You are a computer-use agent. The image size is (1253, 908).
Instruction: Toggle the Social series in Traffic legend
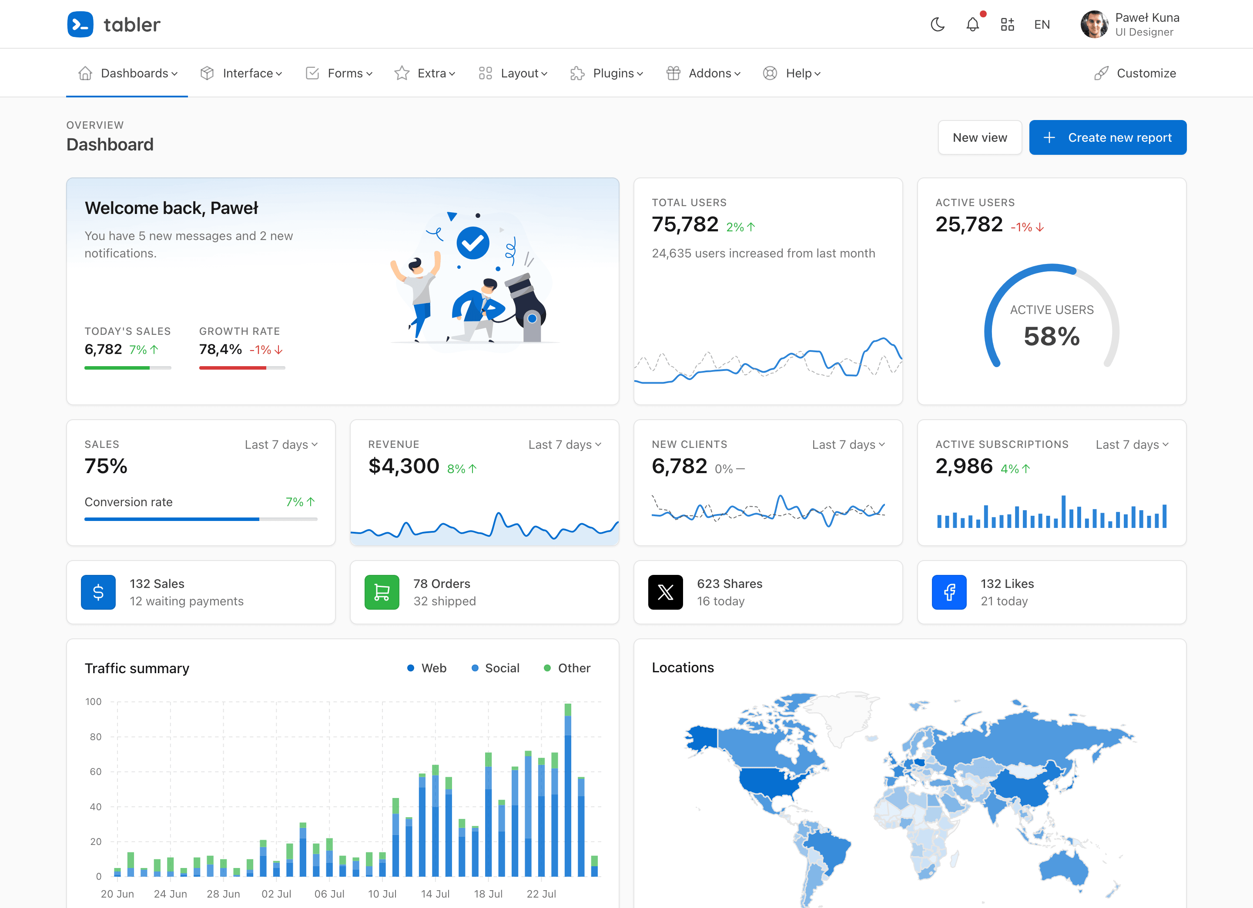[495, 668]
